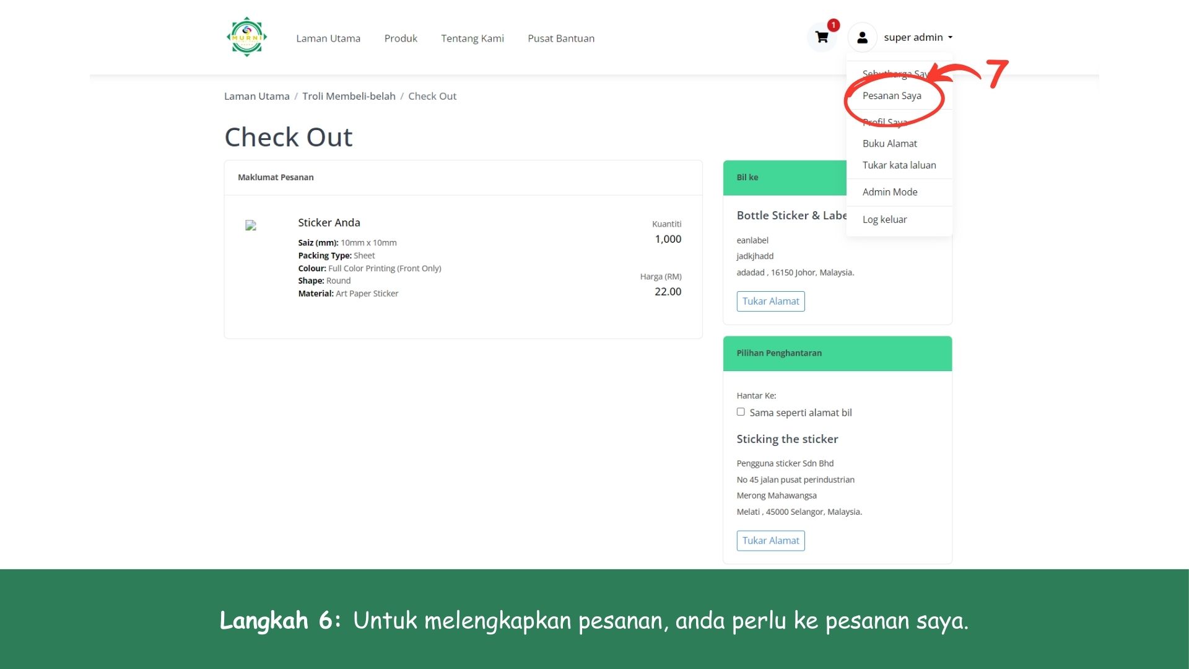
Task: Open Buku Alamat menu entry
Action: pos(889,143)
